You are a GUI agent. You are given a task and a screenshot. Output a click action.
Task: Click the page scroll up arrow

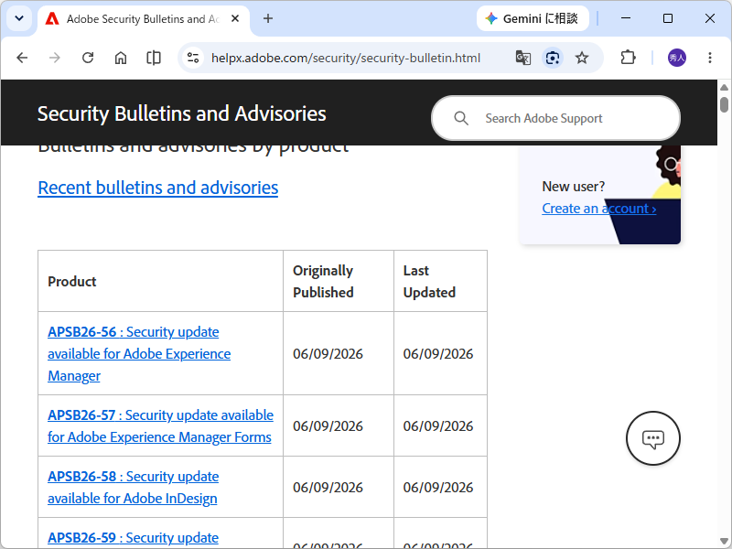(x=724, y=87)
